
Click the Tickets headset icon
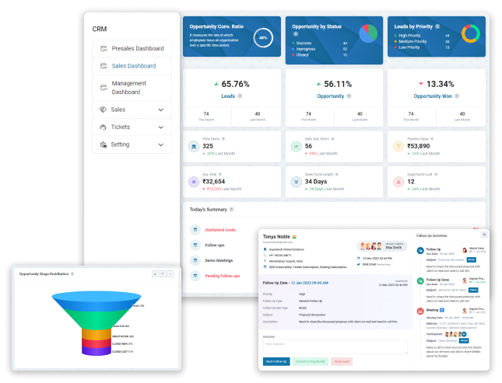pyautogui.click(x=103, y=127)
